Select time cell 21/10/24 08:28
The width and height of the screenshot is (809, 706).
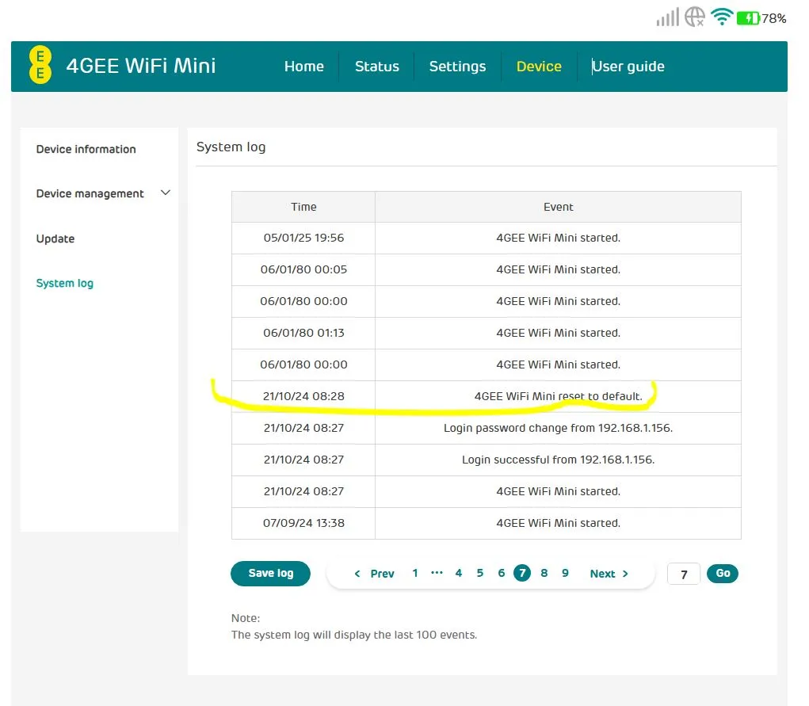coord(303,396)
